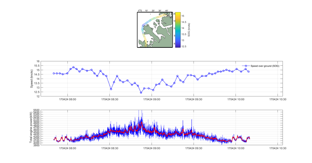Click '170424 09:30' under the speed plot
312x163 pixels.
pos(193,99)
